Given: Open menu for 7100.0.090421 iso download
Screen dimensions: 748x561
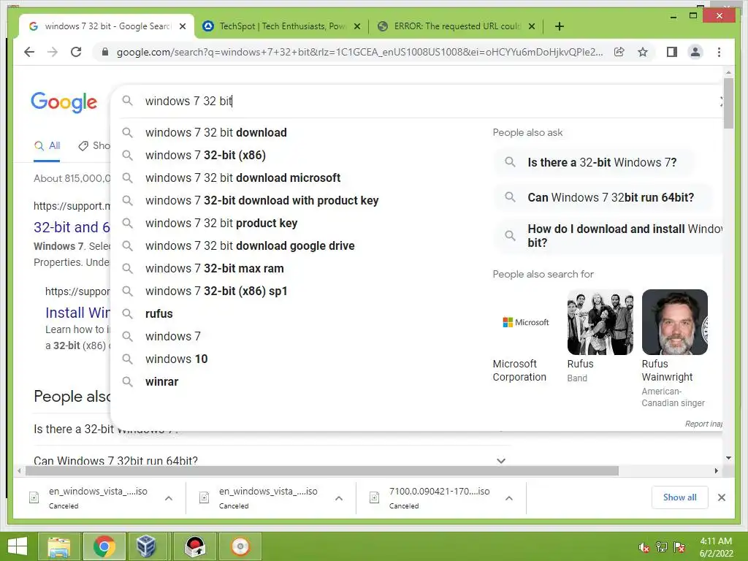Looking at the screenshot, I should [509, 498].
